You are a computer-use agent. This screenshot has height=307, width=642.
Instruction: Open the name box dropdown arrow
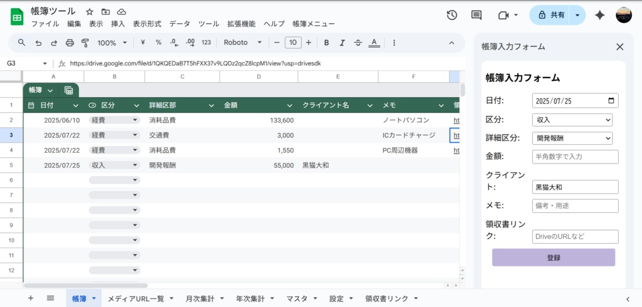pos(45,63)
